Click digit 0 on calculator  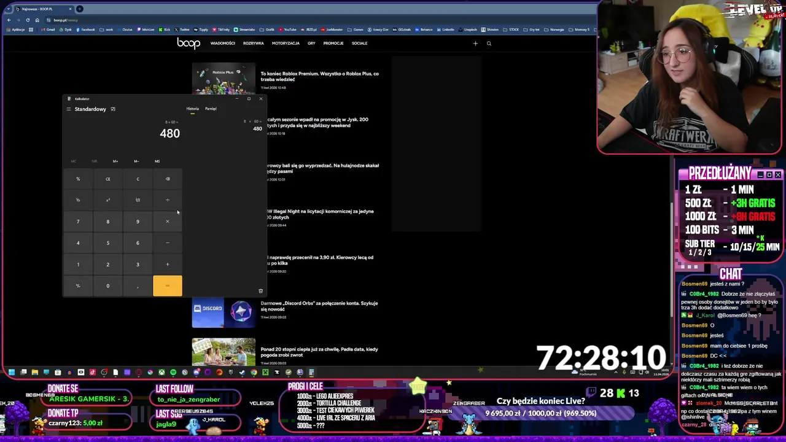click(x=107, y=286)
